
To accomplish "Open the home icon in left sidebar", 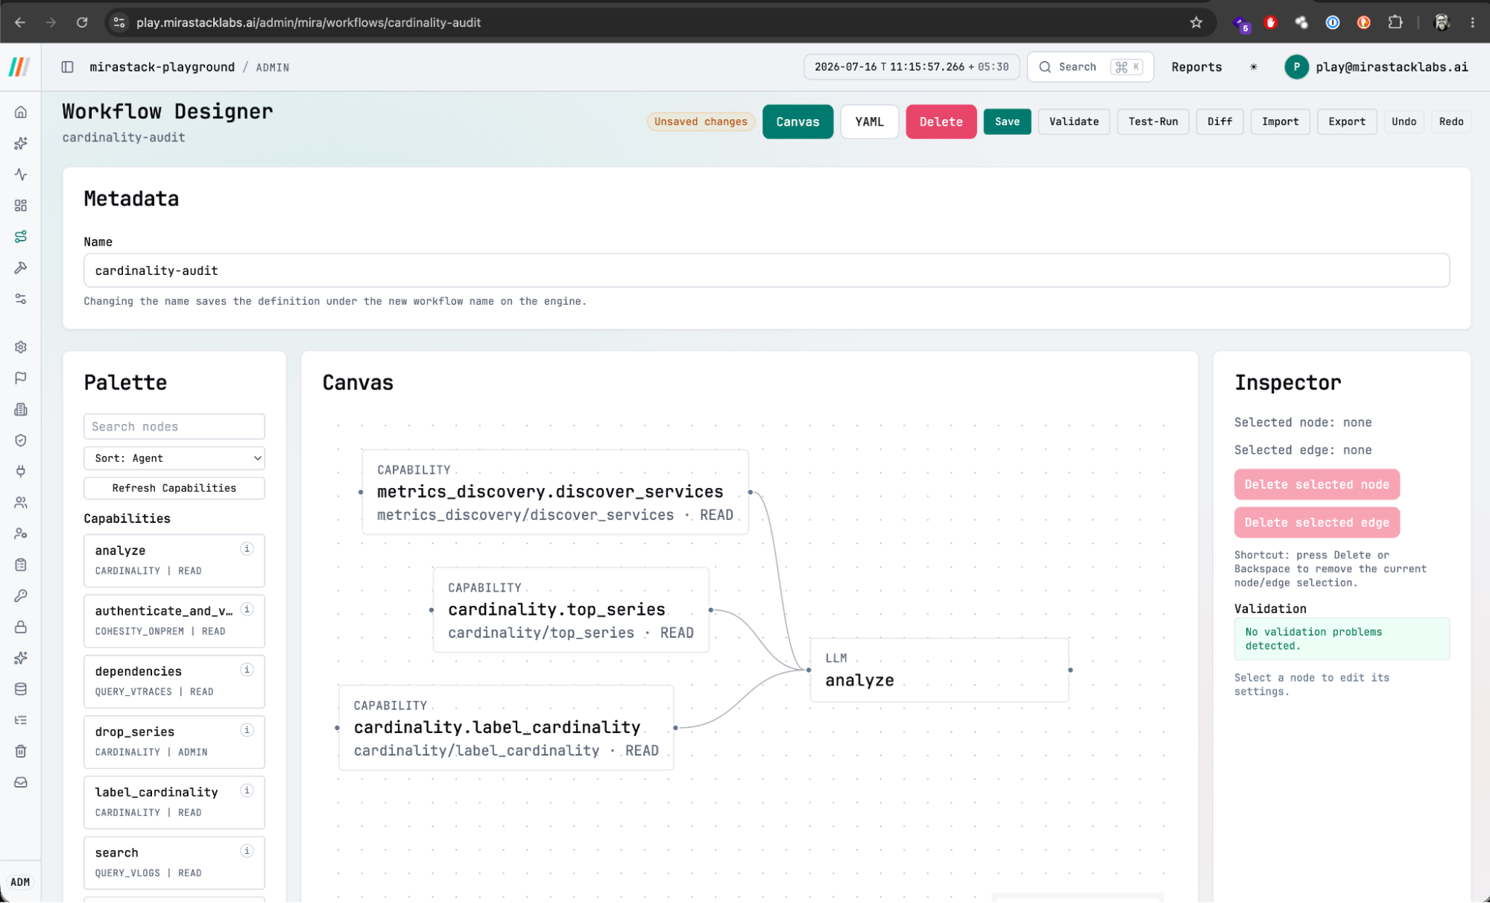I will pyautogui.click(x=21, y=112).
